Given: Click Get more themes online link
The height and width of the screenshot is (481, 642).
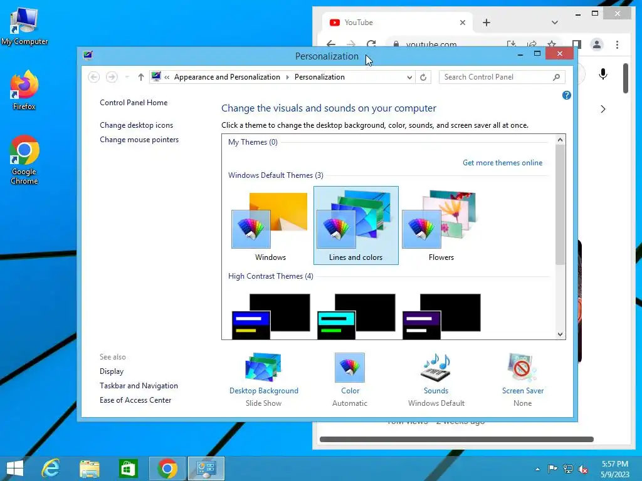Looking at the screenshot, I should (502, 163).
